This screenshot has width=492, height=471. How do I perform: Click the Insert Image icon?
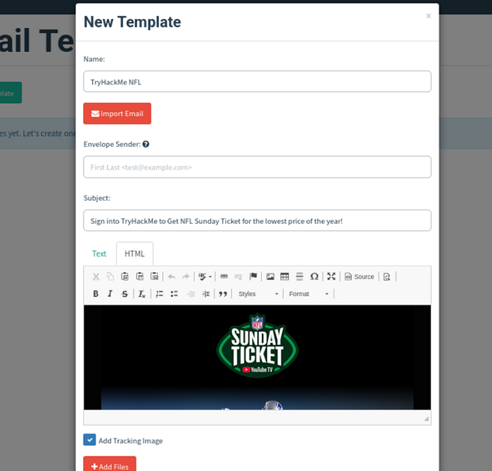coord(270,277)
